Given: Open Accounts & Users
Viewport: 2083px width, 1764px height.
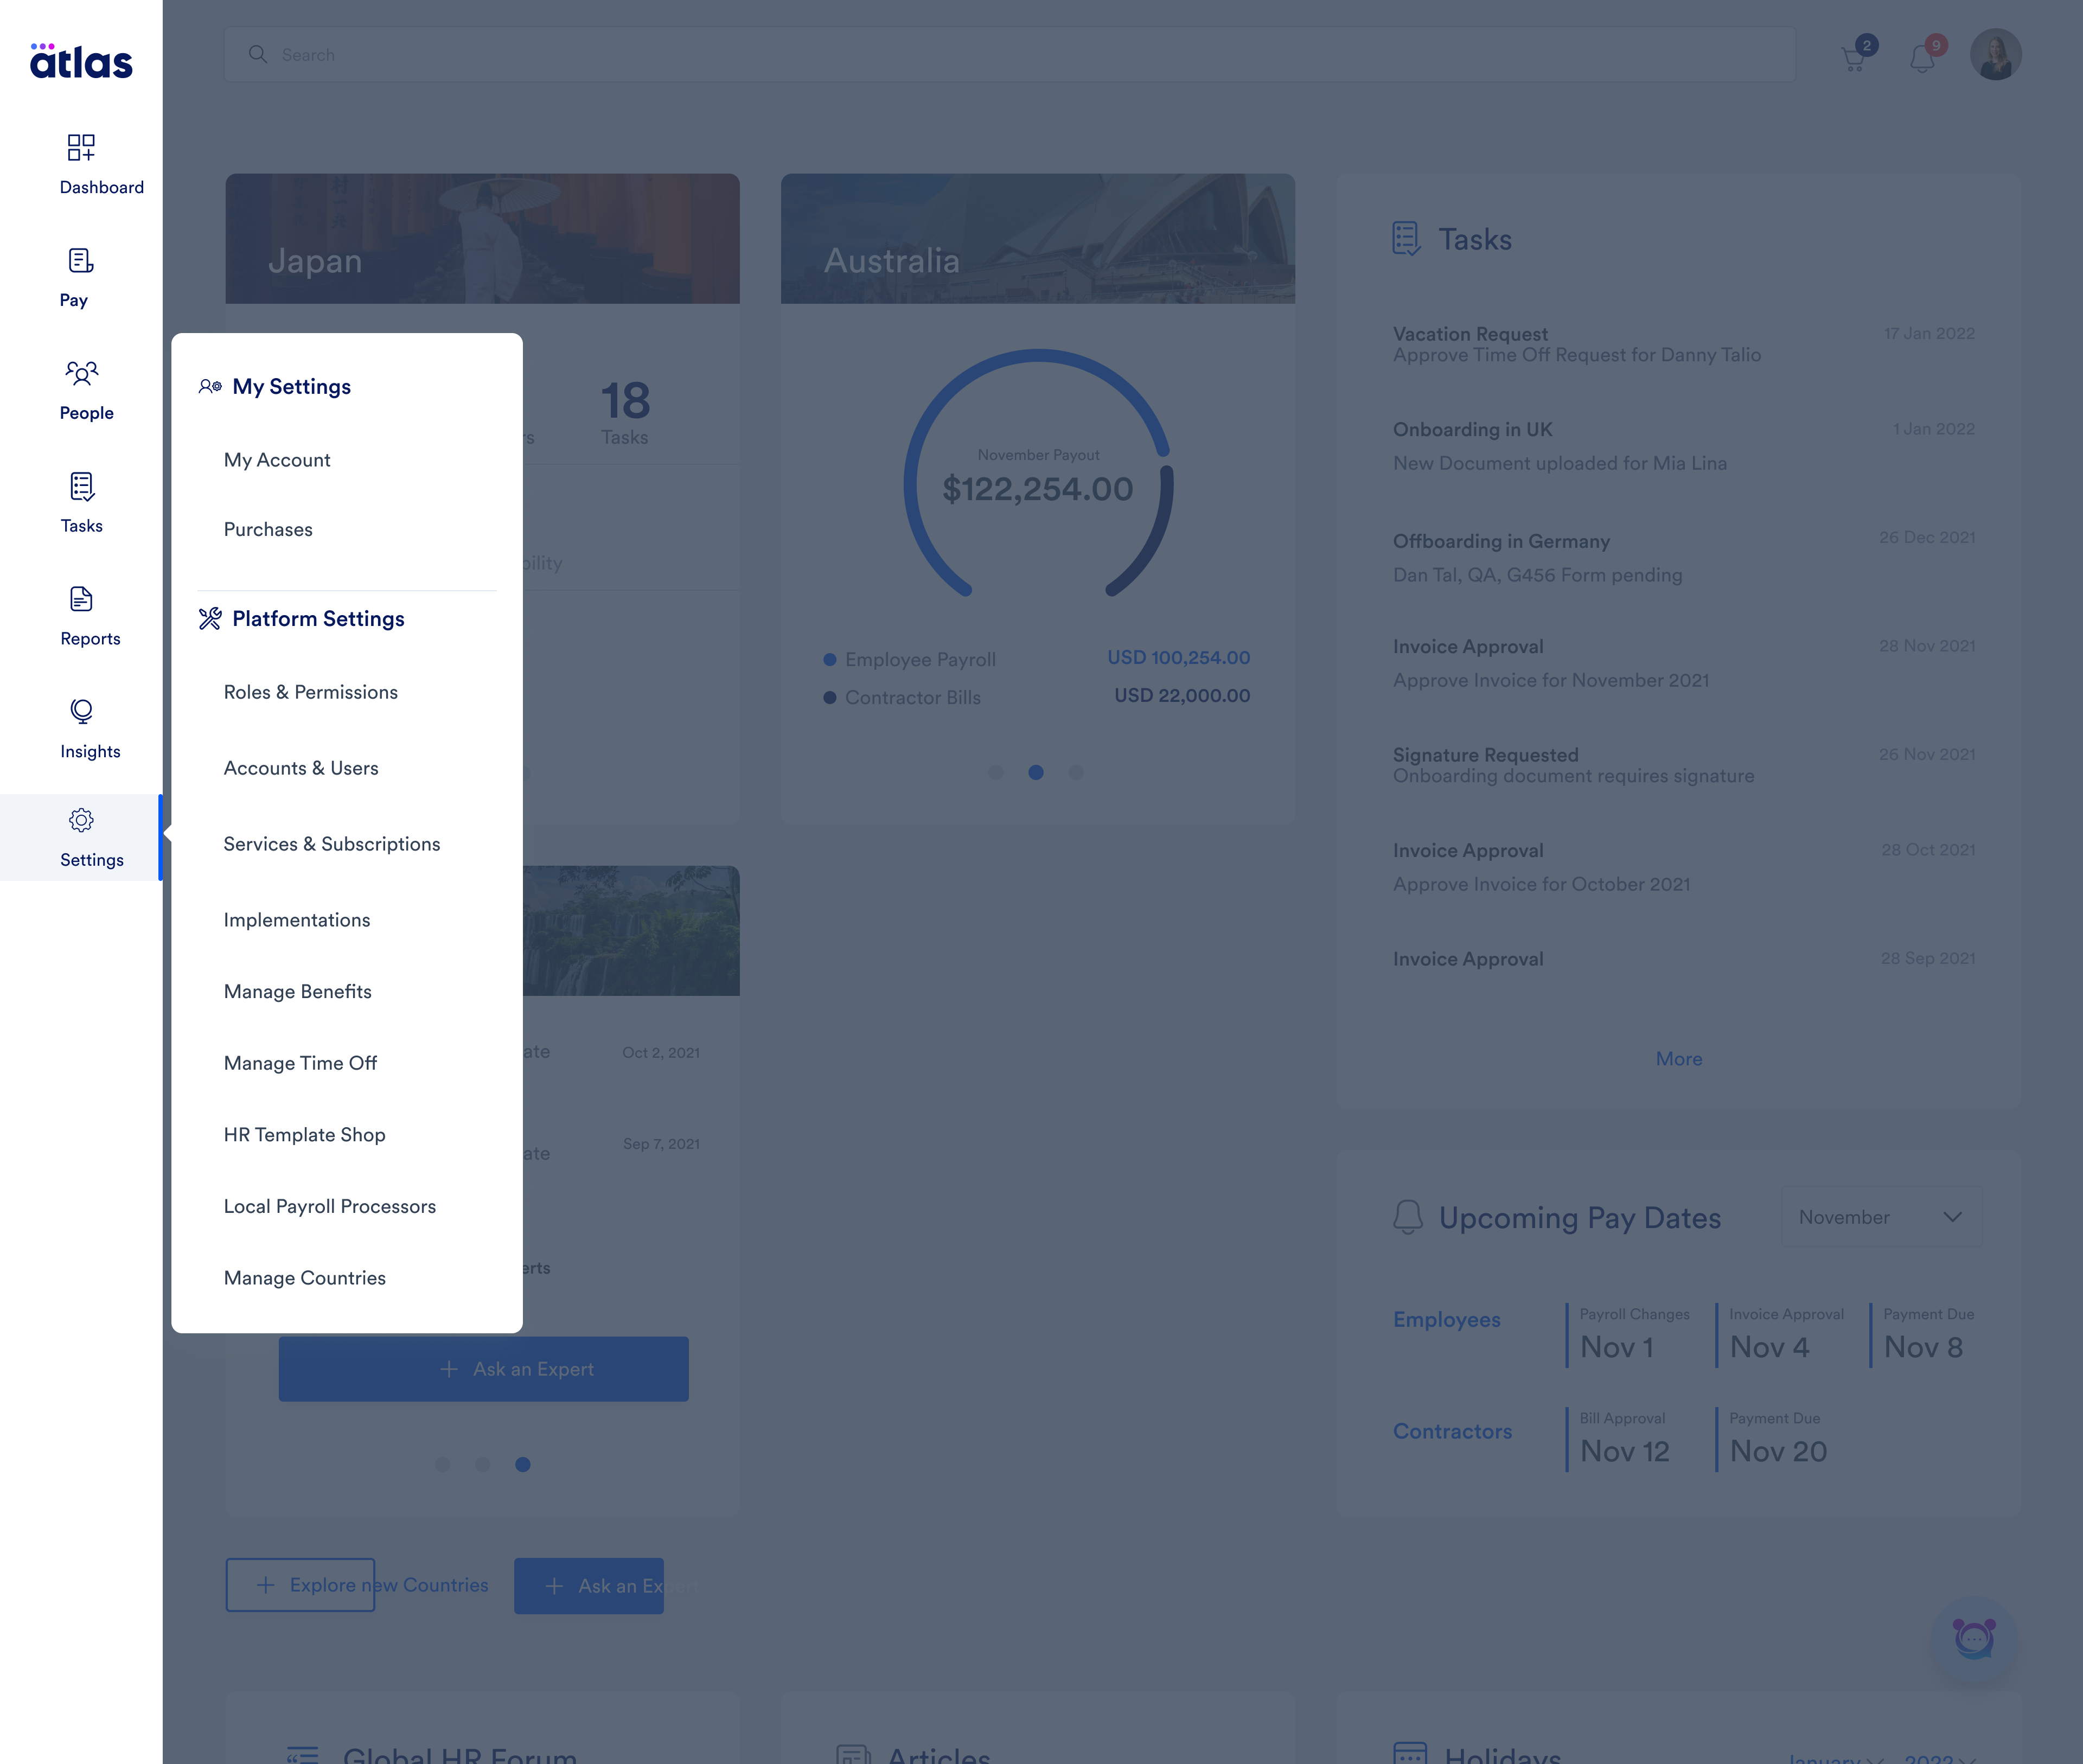Looking at the screenshot, I should click(301, 768).
